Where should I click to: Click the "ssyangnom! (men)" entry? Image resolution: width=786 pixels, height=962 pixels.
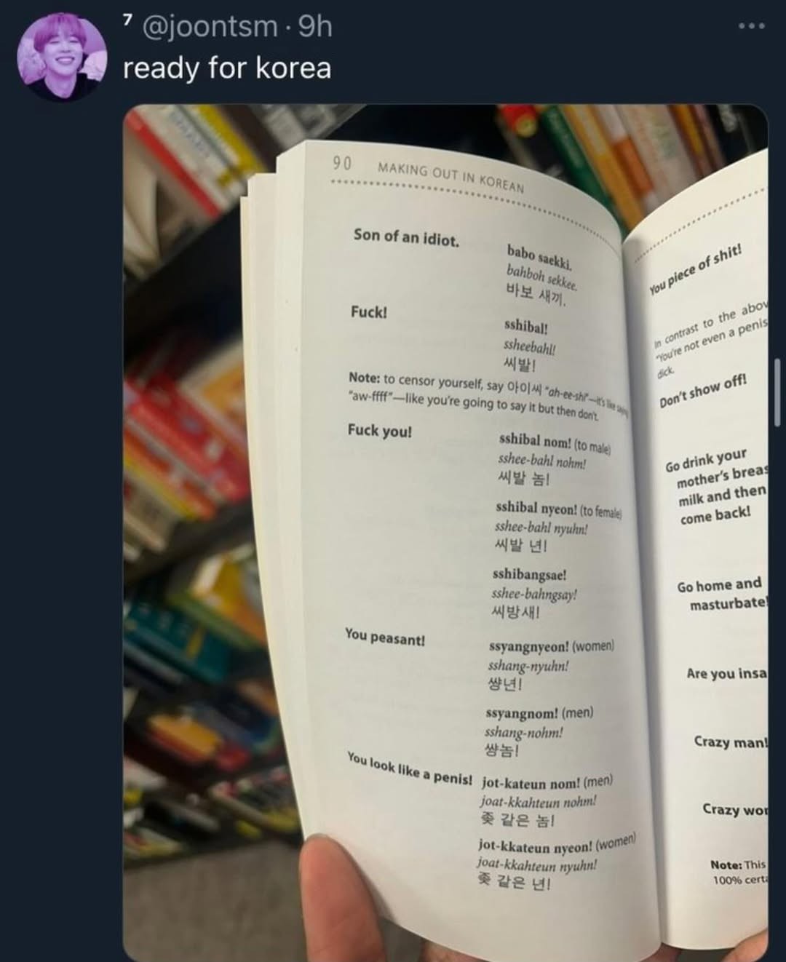539,713
